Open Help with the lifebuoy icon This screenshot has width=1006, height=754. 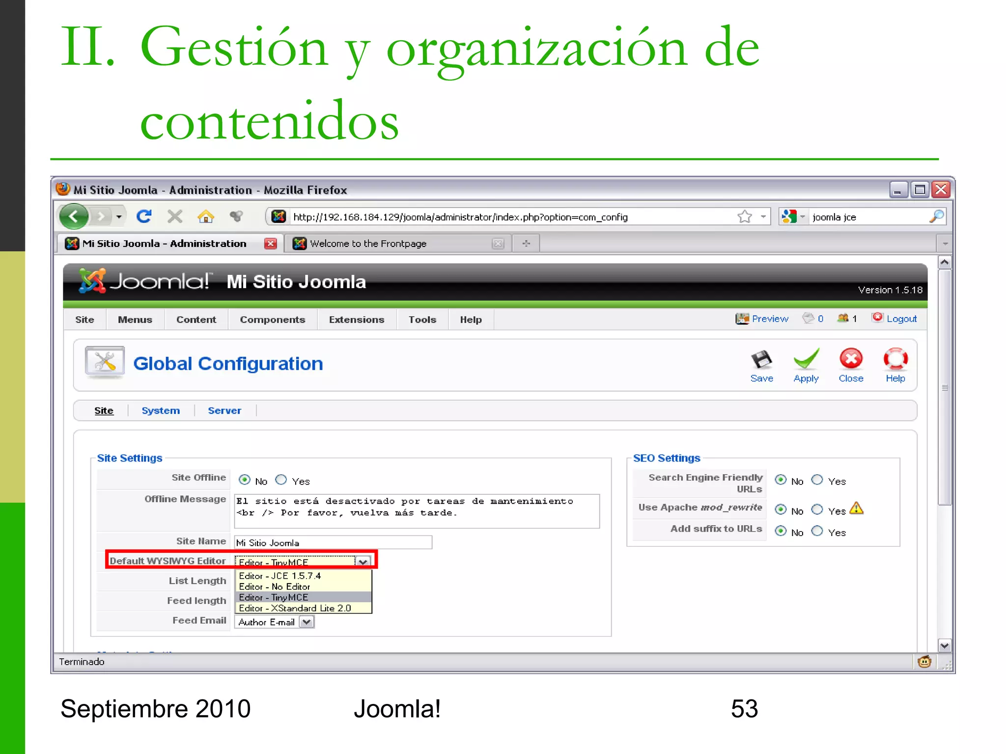[x=895, y=359]
